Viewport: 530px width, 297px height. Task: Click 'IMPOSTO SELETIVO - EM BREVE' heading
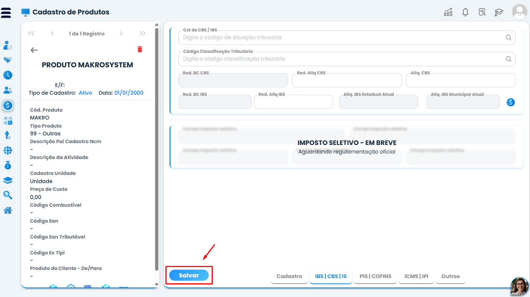347,143
